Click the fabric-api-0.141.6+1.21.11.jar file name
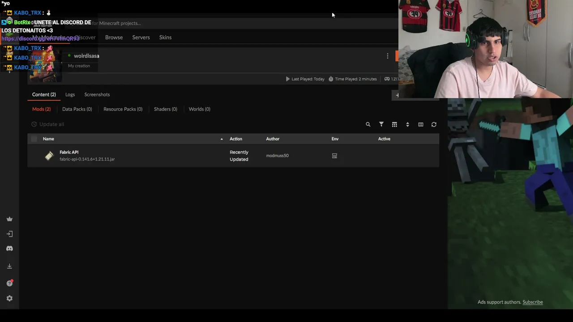Screen dimensions: 573x322 pyautogui.click(x=87, y=159)
